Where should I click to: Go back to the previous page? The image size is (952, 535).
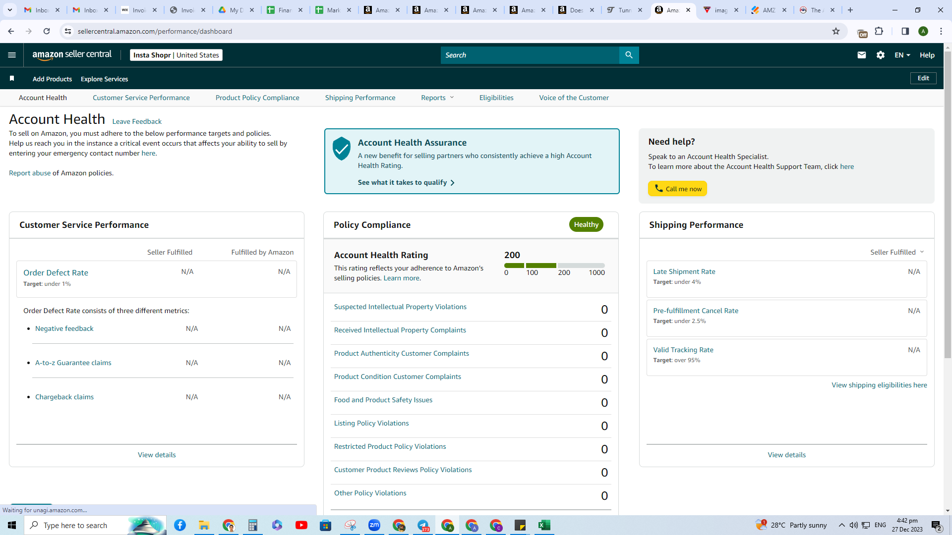tap(11, 31)
